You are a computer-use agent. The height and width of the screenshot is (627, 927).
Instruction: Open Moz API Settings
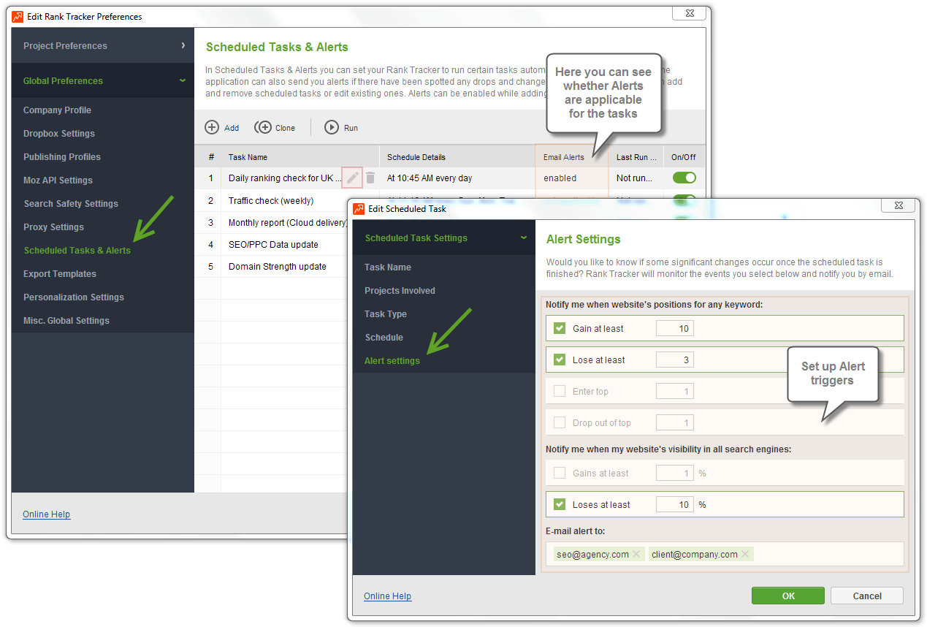click(58, 180)
